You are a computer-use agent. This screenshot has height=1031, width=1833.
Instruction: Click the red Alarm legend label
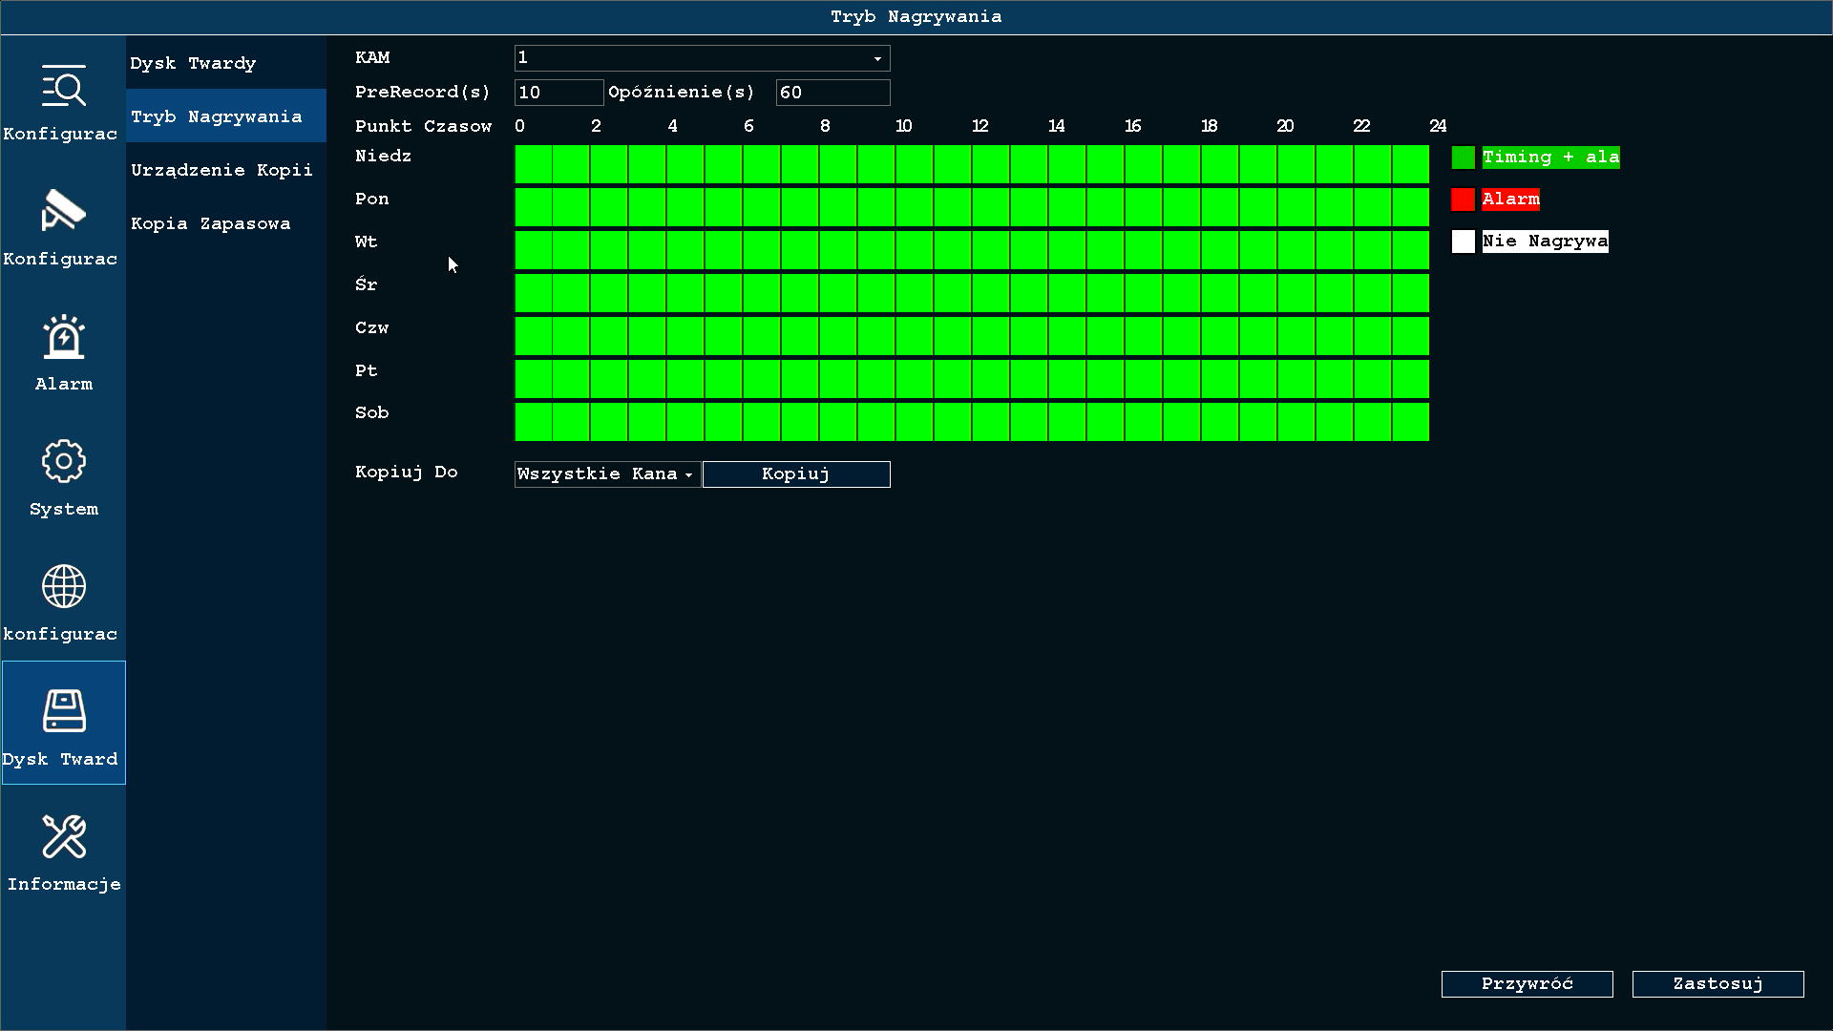(x=1510, y=200)
